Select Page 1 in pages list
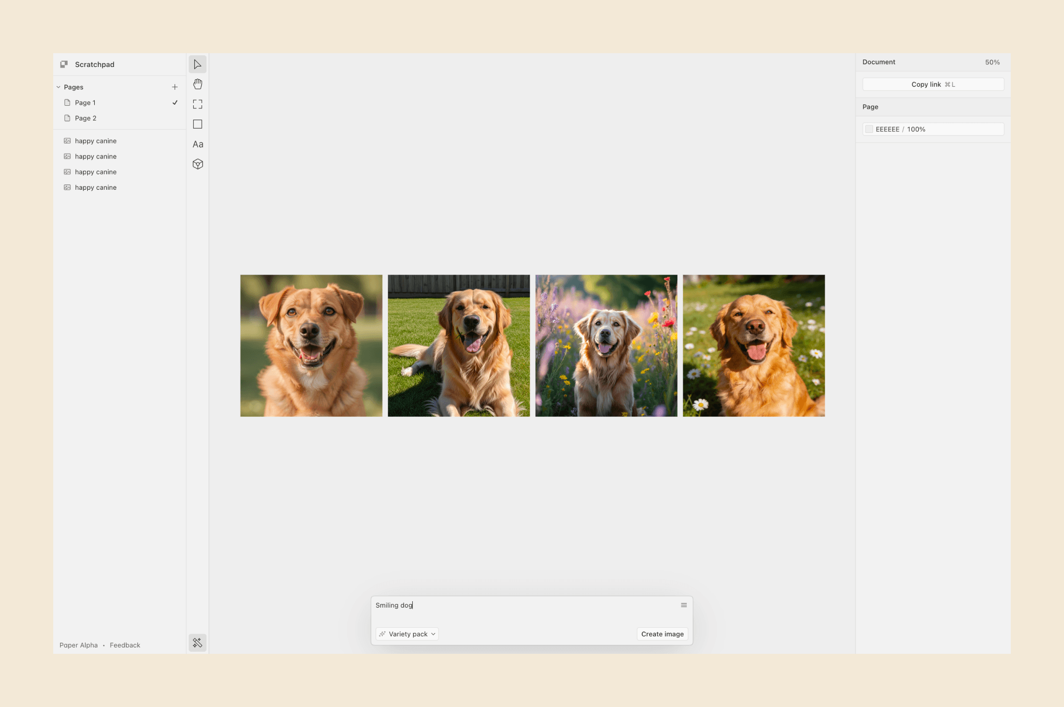This screenshot has width=1064, height=707. pos(85,103)
